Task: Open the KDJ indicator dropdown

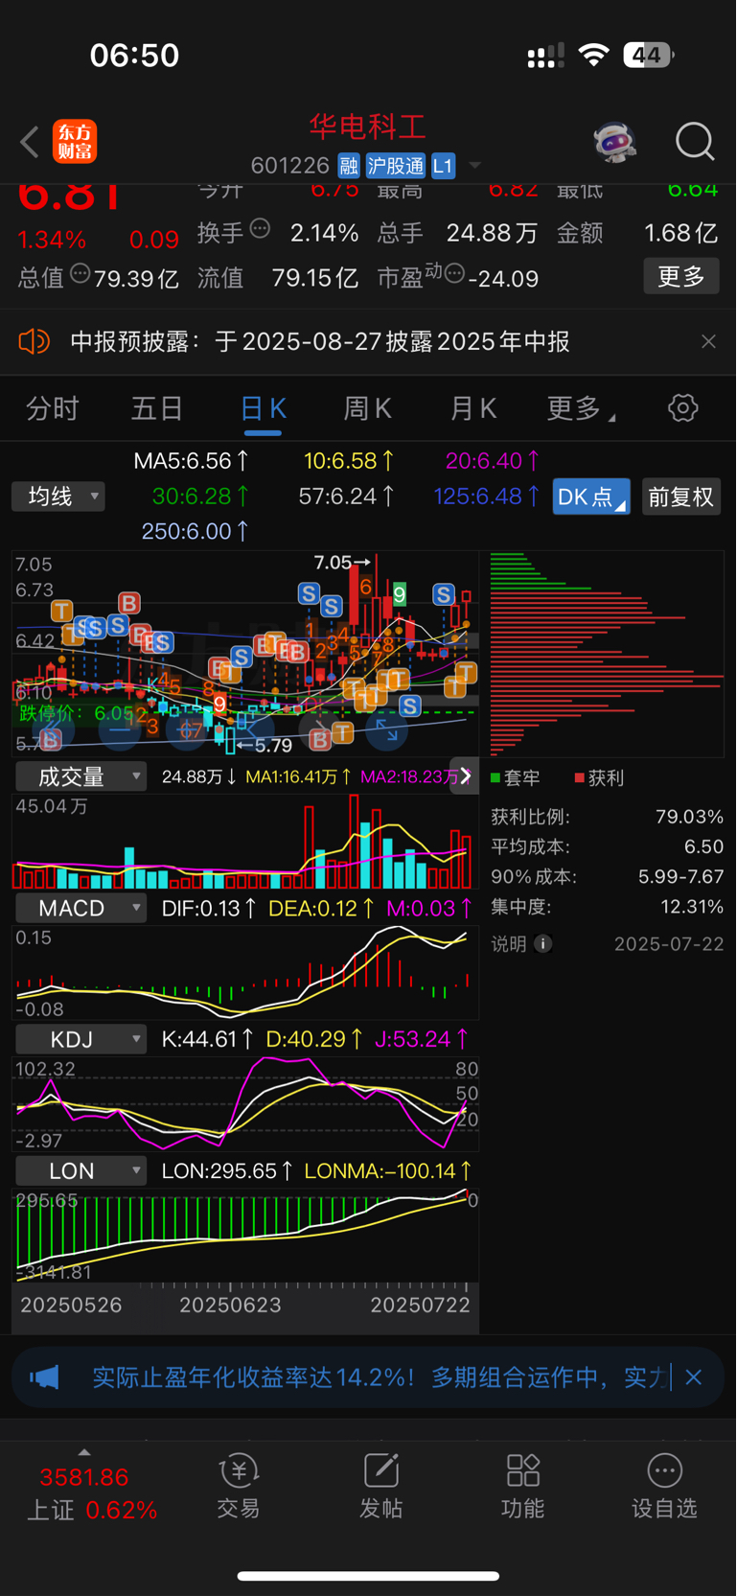Action: pos(81,1039)
